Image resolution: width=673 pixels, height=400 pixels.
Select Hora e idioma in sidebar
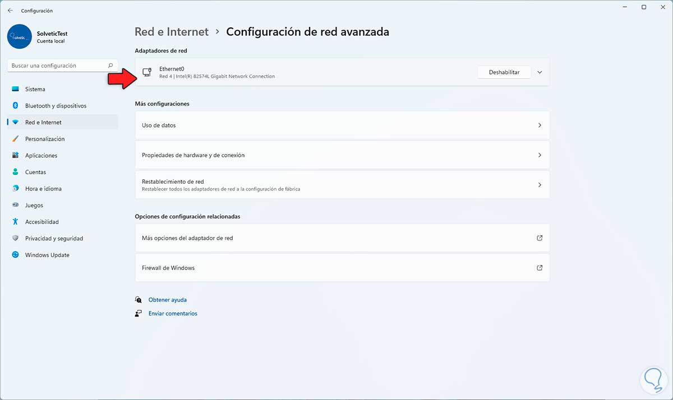click(43, 189)
